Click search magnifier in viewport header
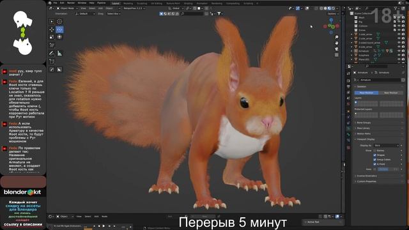409x230 pixels. pos(183,13)
